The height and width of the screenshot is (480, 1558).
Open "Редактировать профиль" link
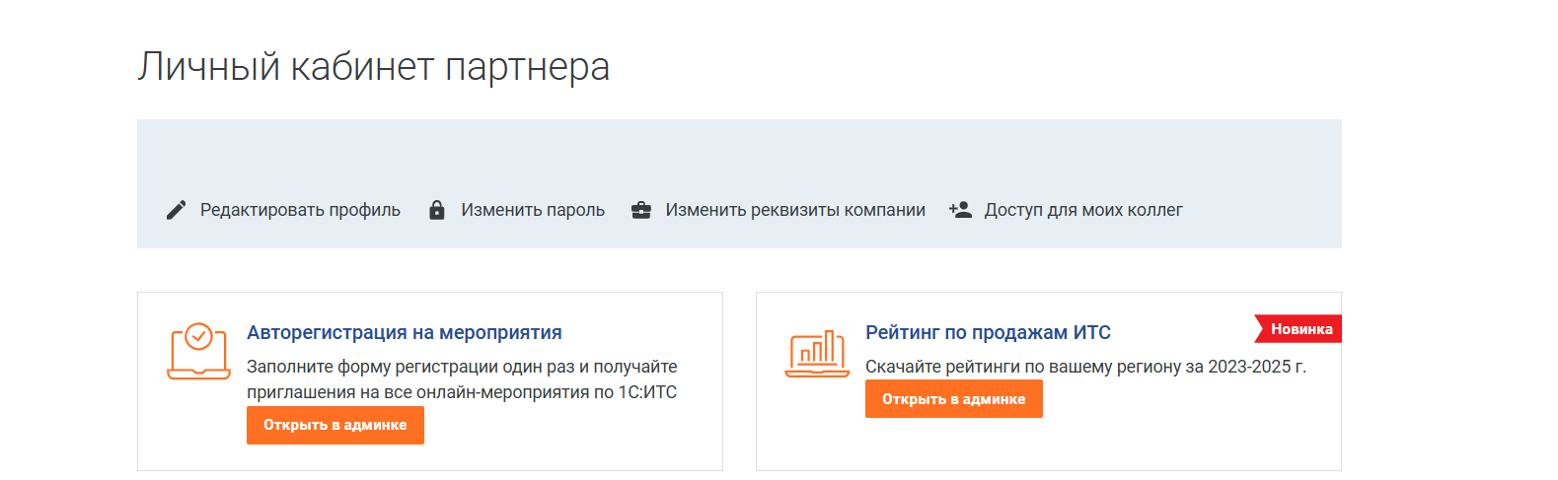[x=300, y=210]
